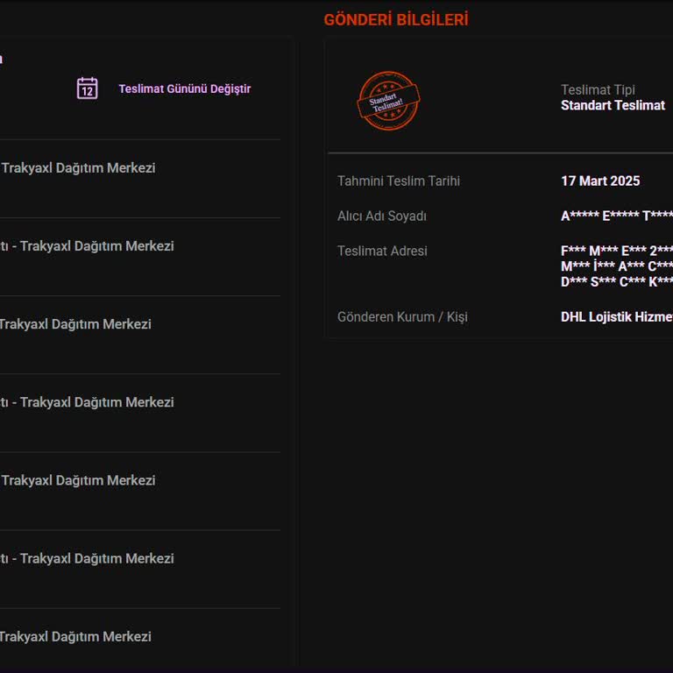Click the Tahmini Teslim Tarihi label
This screenshot has width=673, height=673.
click(x=399, y=181)
